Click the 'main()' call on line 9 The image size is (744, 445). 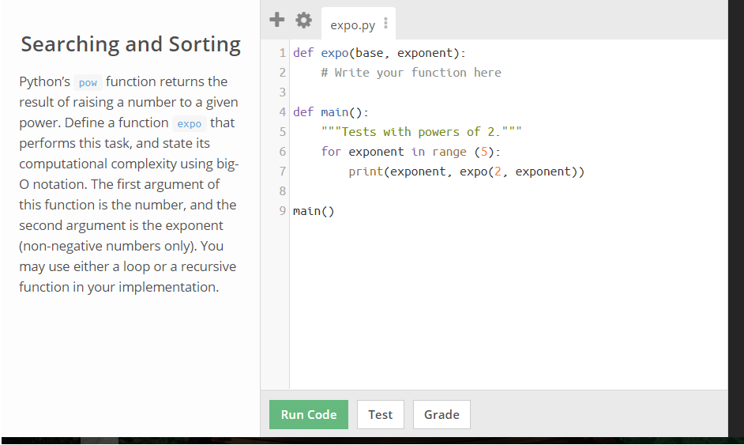314,211
